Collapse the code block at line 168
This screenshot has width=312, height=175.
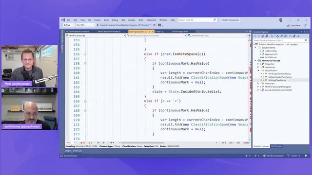pos(85,110)
